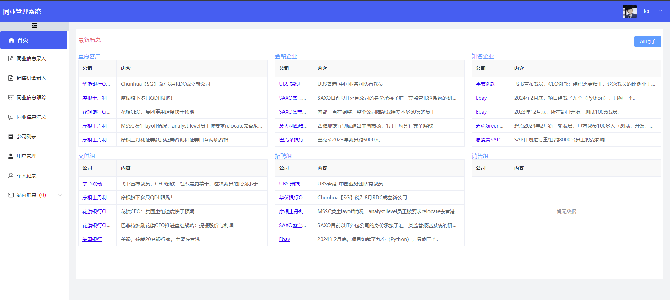Image resolution: width=670 pixels, height=300 pixels.
Task: Click the 同业管理系统 title in header
Action: [22, 11]
